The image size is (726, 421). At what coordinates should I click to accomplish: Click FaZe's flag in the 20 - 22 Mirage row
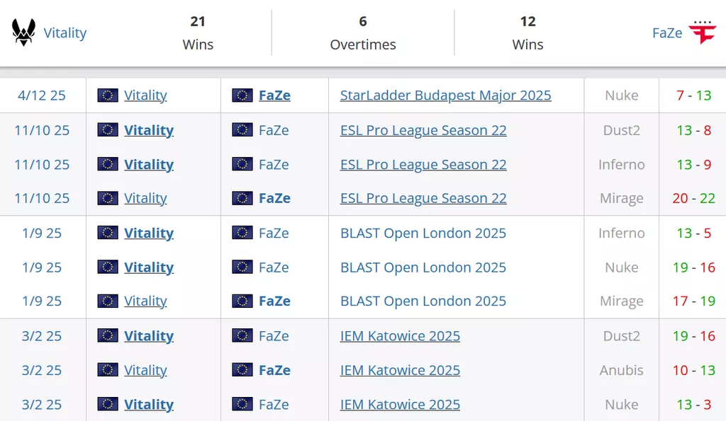[242, 198]
